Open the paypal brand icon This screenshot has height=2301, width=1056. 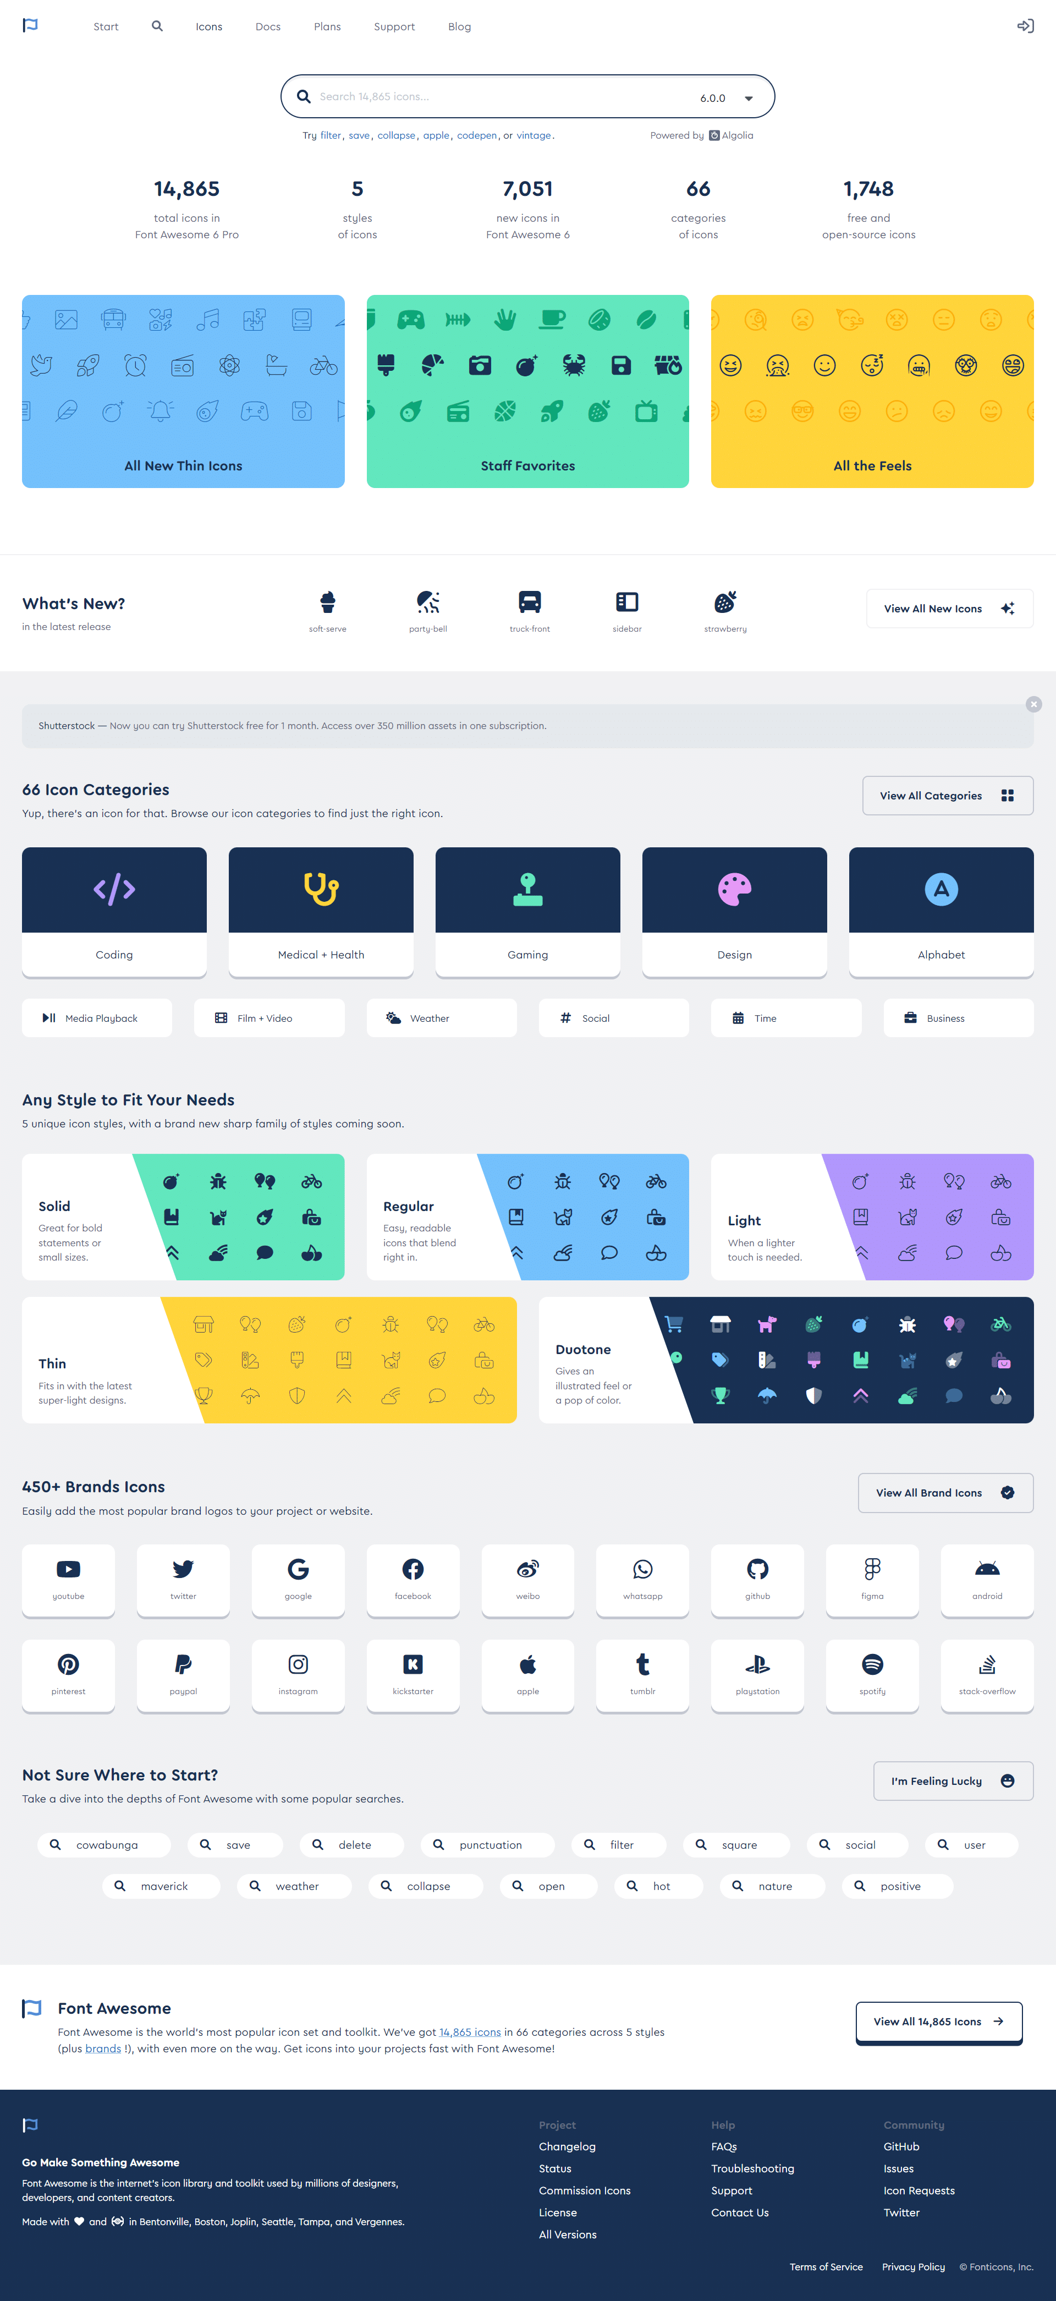tap(183, 1676)
